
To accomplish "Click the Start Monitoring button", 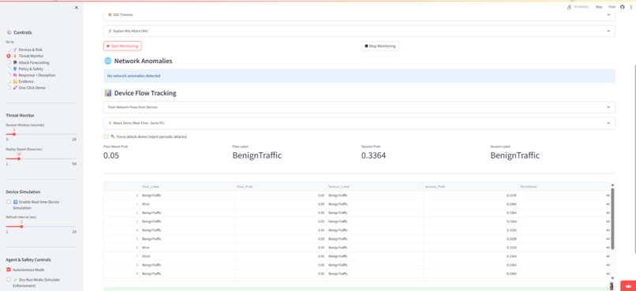I will [x=122, y=47].
